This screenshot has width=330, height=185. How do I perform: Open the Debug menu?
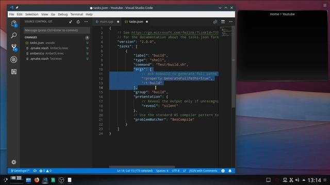click(63, 14)
